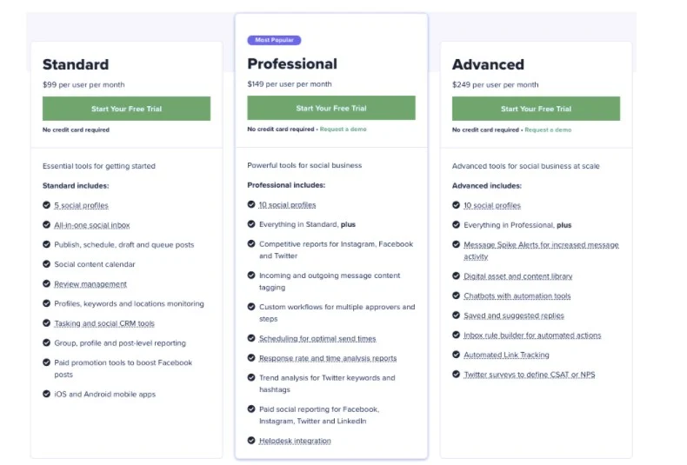Start free trial for Professional plan

pyautogui.click(x=330, y=108)
